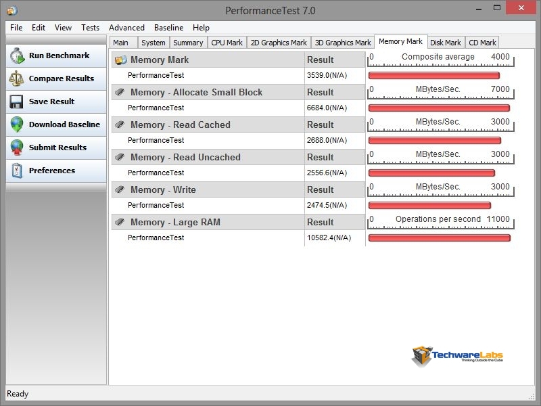Click the Composite average scale label
This screenshot has height=406, width=541.
tap(438, 57)
